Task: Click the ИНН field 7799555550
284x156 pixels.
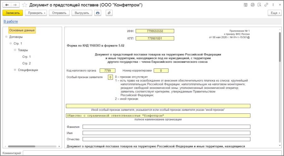Action: [155, 31]
